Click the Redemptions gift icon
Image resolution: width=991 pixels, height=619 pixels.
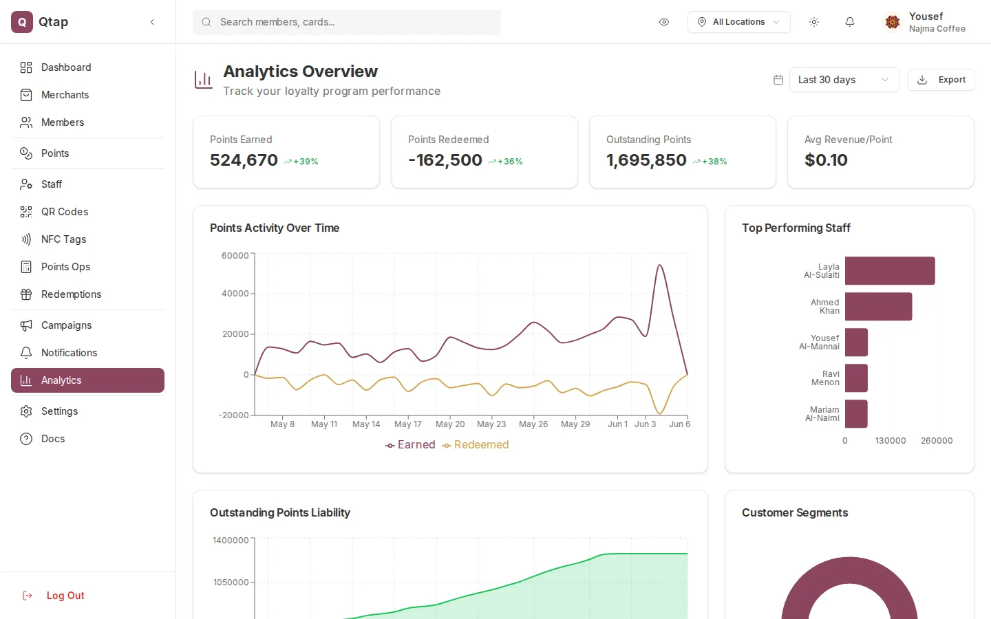click(x=26, y=294)
